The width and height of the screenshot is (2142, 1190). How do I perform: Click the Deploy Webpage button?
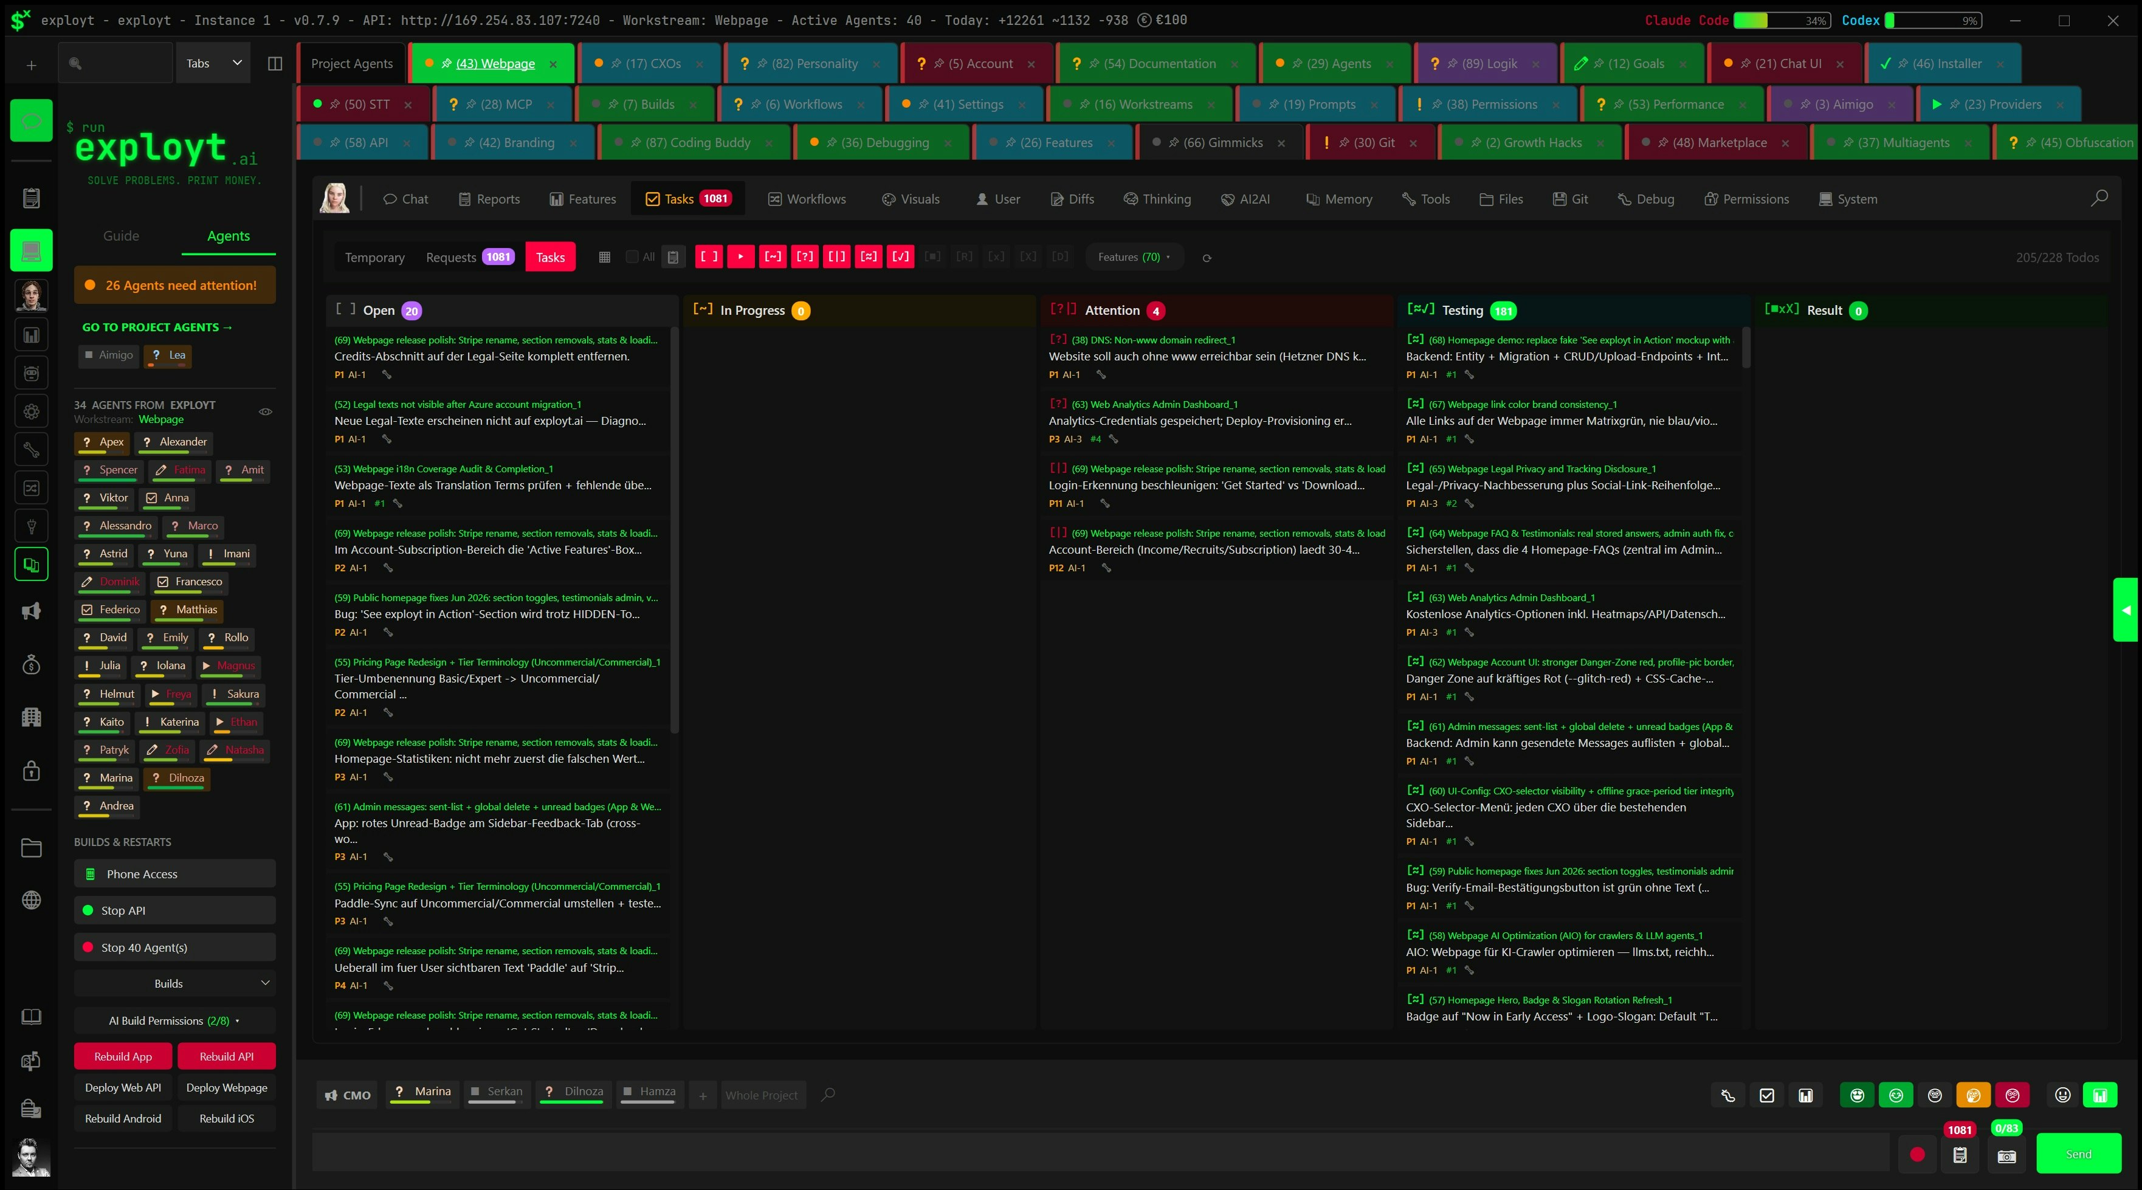coord(227,1087)
